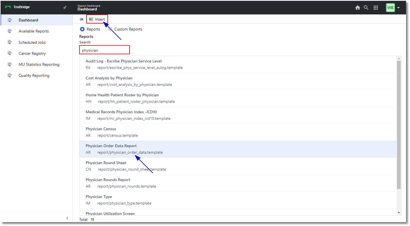Click the TruBridge logo icon
Screen dimensions: 410x226
coord(8,7)
